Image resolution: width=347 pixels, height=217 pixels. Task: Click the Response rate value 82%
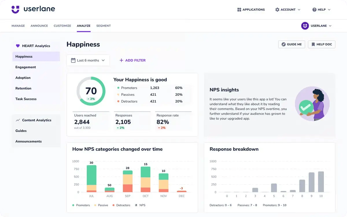[163, 122]
